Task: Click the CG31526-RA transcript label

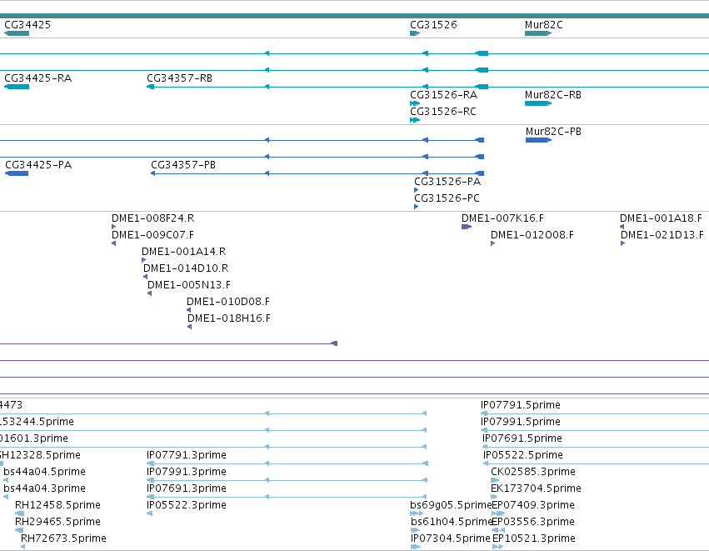Action: 443,95
